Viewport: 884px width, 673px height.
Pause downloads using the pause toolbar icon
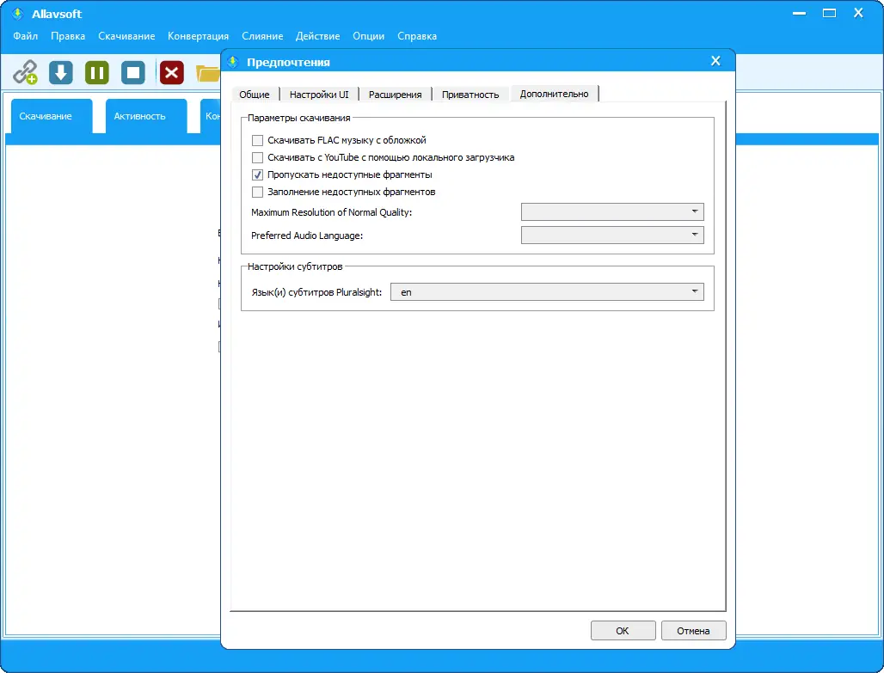(x=96, y=73)
